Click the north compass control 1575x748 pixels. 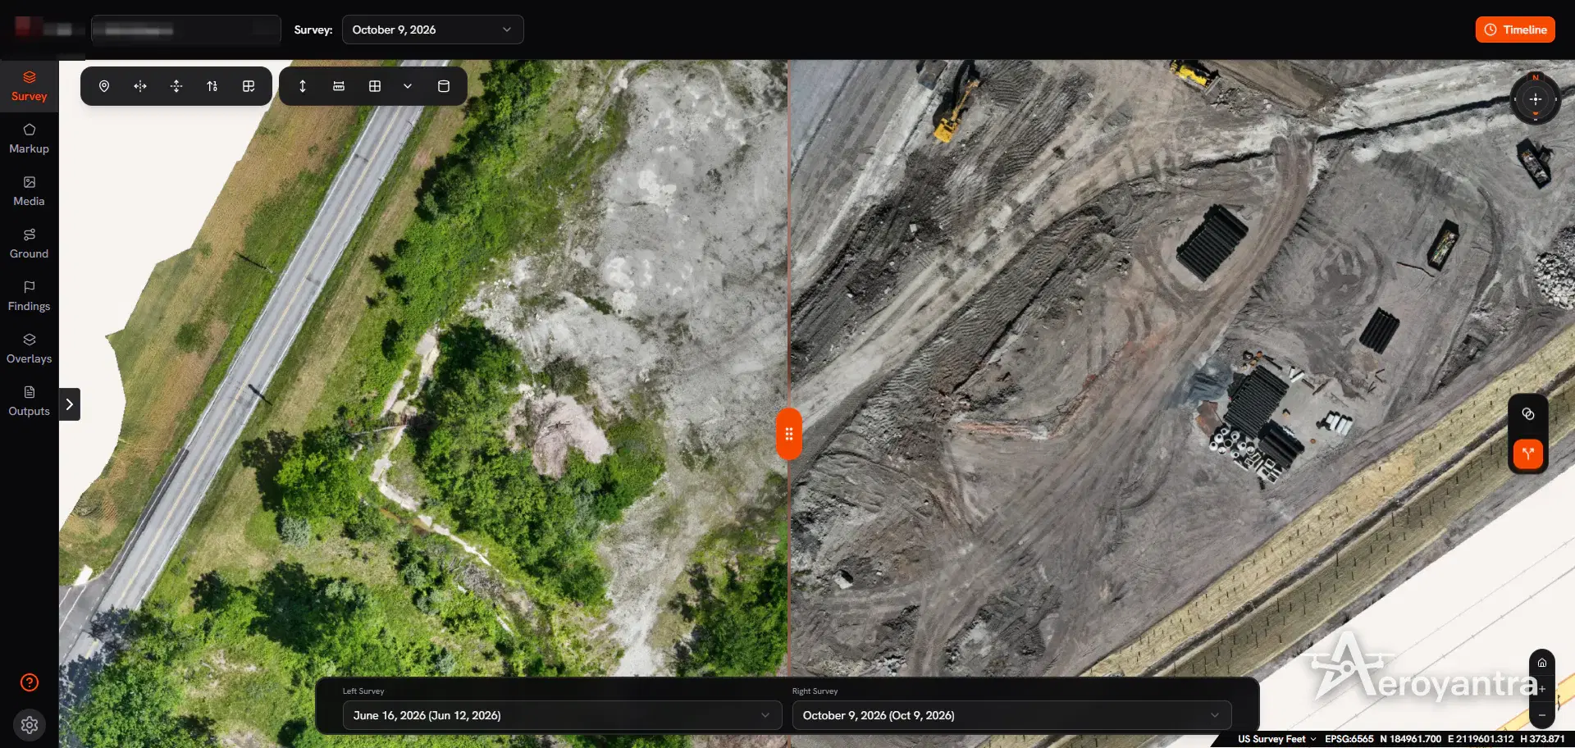(x=1536, y=99)
